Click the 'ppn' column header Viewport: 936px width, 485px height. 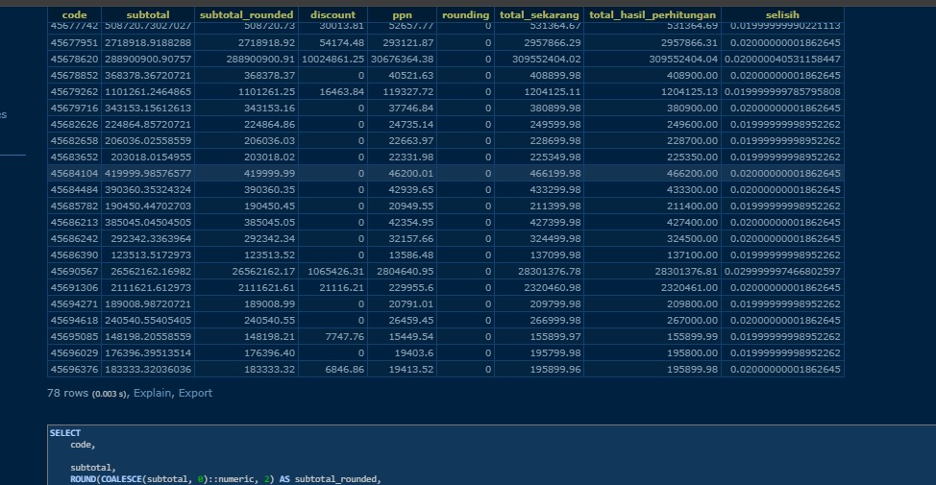tap(403, 15)
